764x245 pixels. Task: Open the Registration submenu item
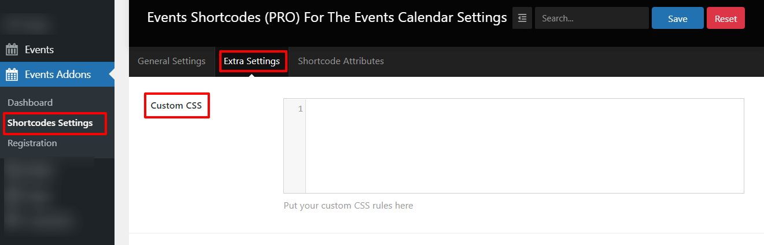32,143
